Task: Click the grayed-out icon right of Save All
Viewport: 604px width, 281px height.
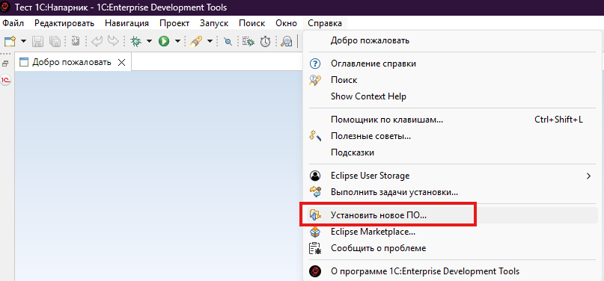Action: [76, 41]
